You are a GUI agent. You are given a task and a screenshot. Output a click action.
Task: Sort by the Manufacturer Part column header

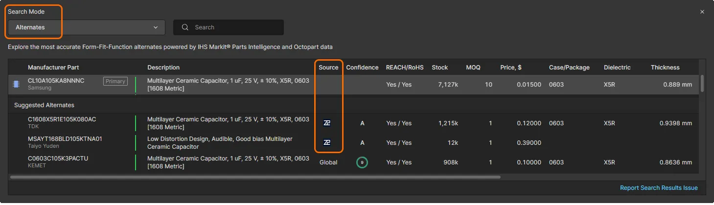pos(53,68)
